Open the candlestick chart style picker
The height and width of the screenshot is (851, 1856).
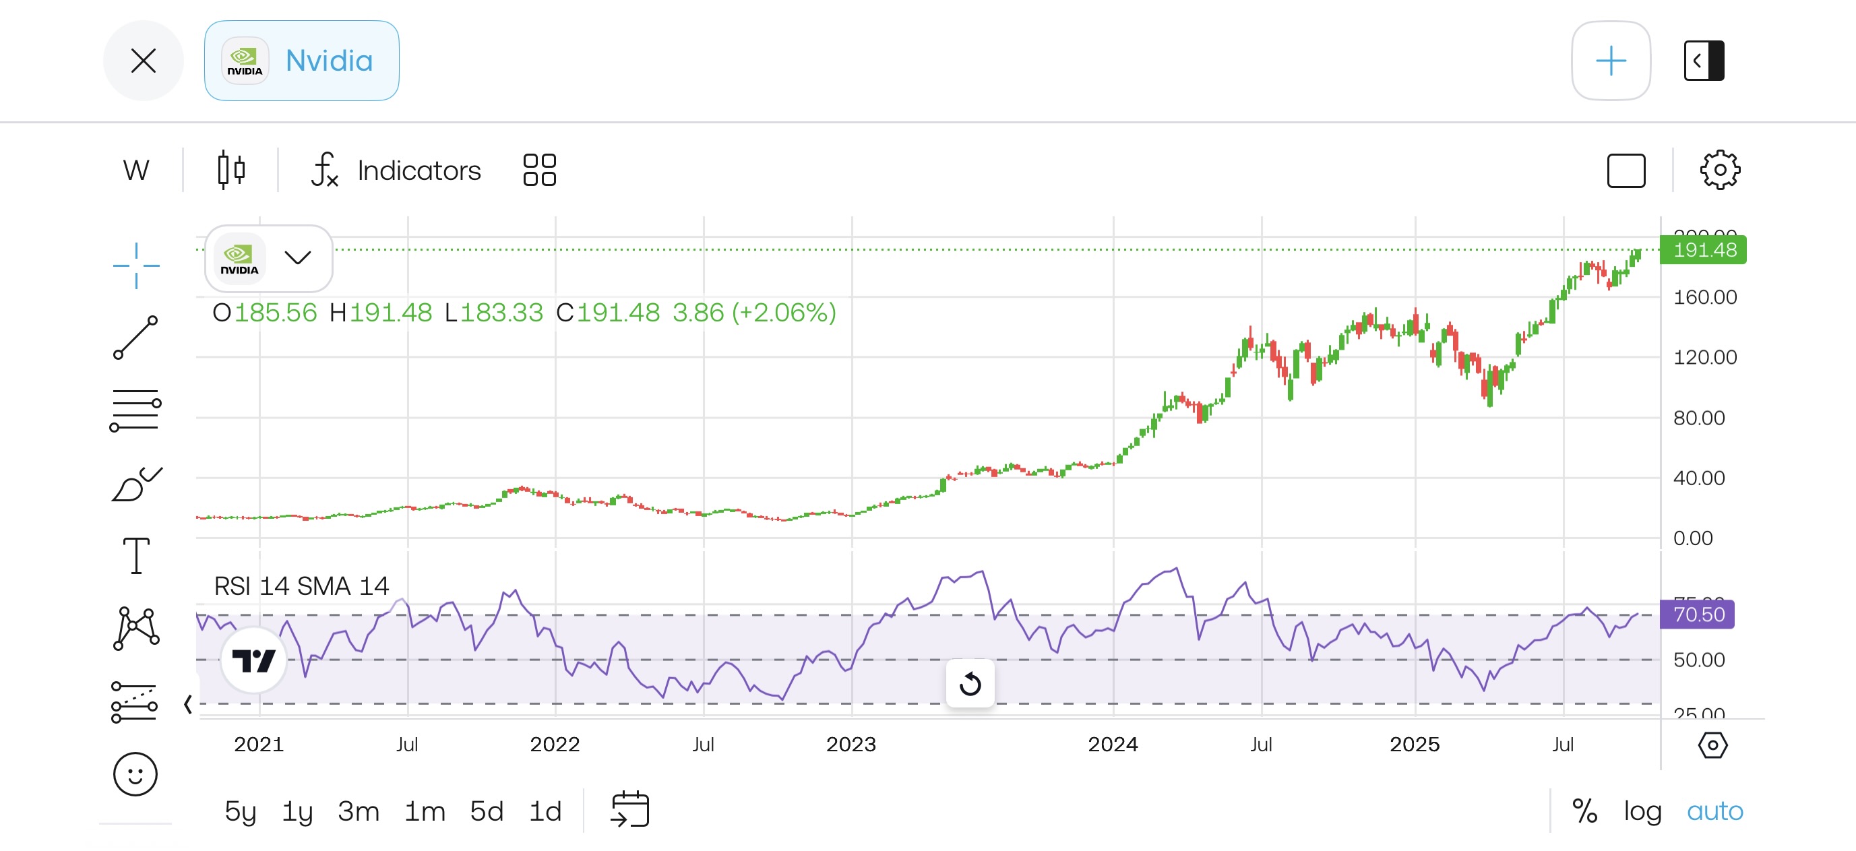point(230,169)
